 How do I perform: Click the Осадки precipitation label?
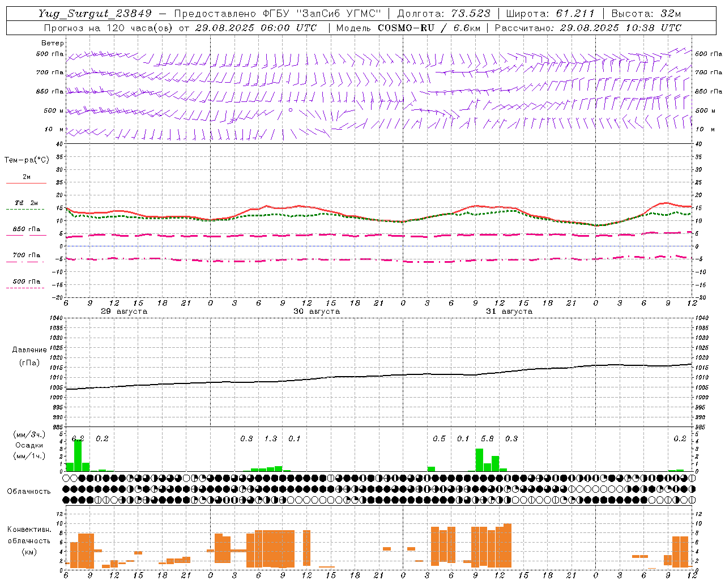[x=29, y=445]
